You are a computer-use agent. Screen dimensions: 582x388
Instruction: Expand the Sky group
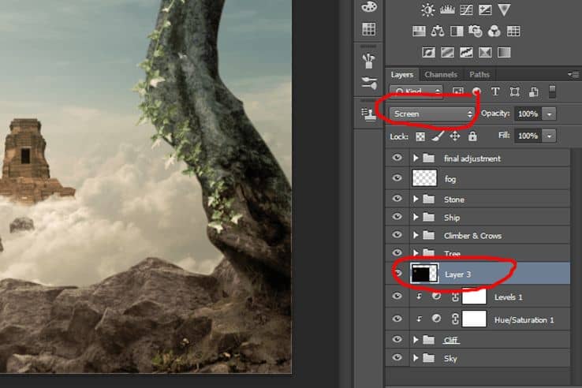pyautogui.click(x=416, y=358)
